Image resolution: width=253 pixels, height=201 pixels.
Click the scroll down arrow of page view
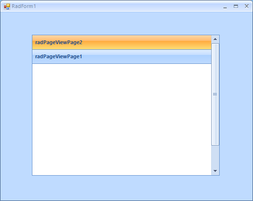tap(215, 171)
